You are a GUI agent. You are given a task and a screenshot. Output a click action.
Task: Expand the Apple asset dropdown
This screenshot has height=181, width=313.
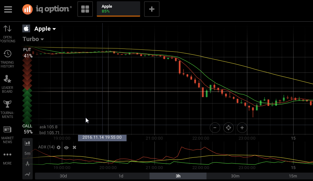click(x=45, y=29)
